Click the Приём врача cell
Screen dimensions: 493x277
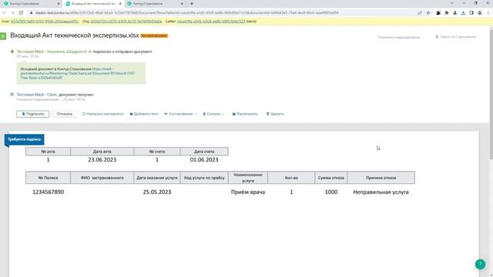[x=248, y=192]
